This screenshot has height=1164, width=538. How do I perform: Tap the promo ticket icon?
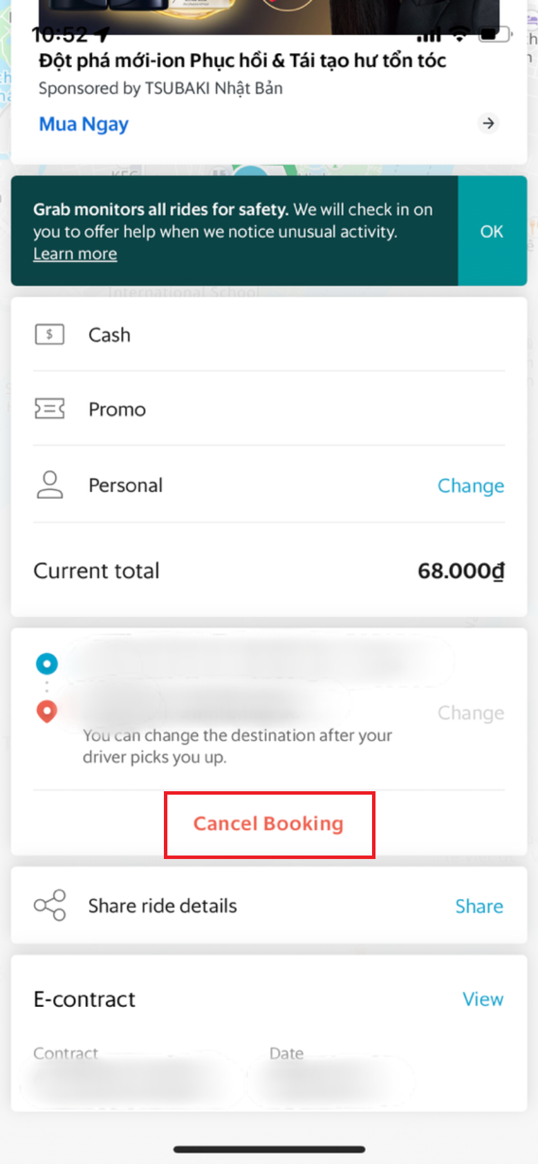coord(49,409)
